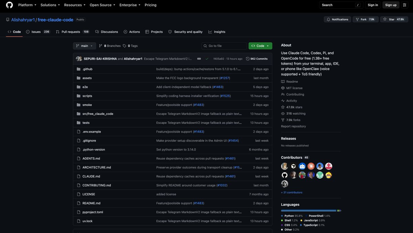413x233 pixels.
Task: Open the assets folder icon
Action: pyautogui.click(x=78, y=78)
